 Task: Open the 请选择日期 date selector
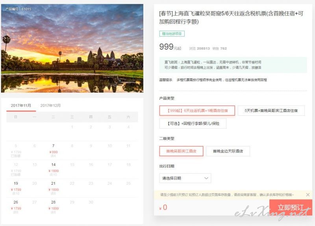[x=185, y=178]
